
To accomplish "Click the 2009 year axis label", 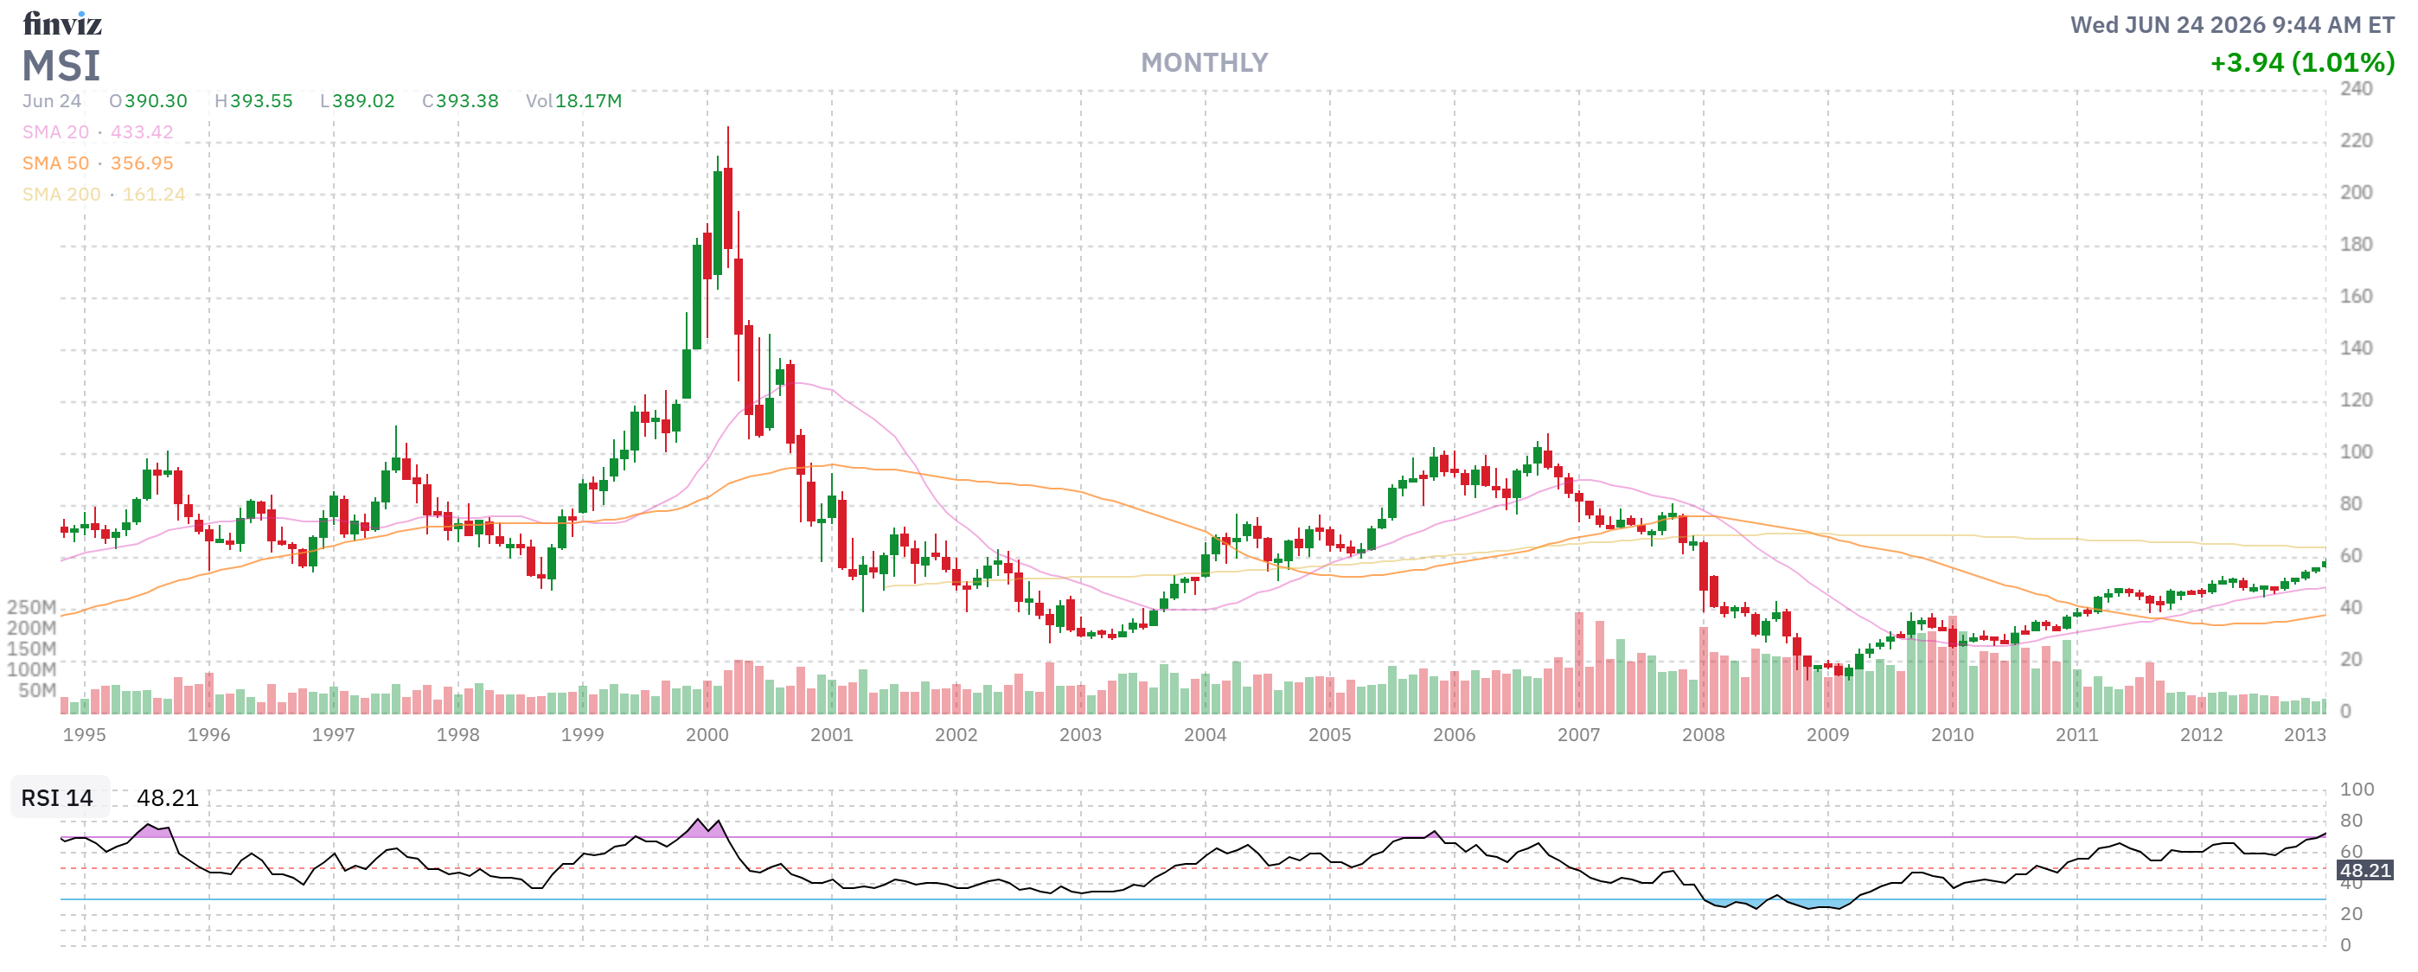I will pyautogui.click(x=1827, y=735).
